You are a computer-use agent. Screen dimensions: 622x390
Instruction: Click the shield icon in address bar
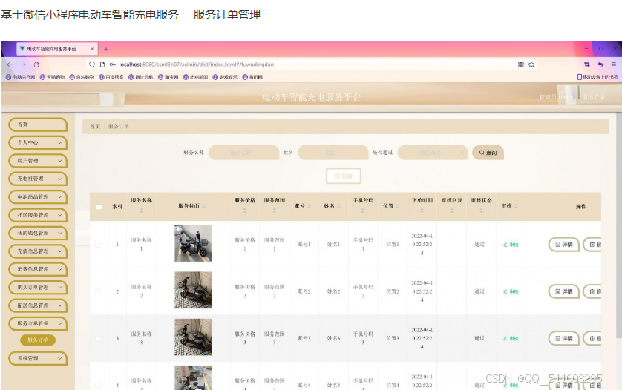coord(92,65)
